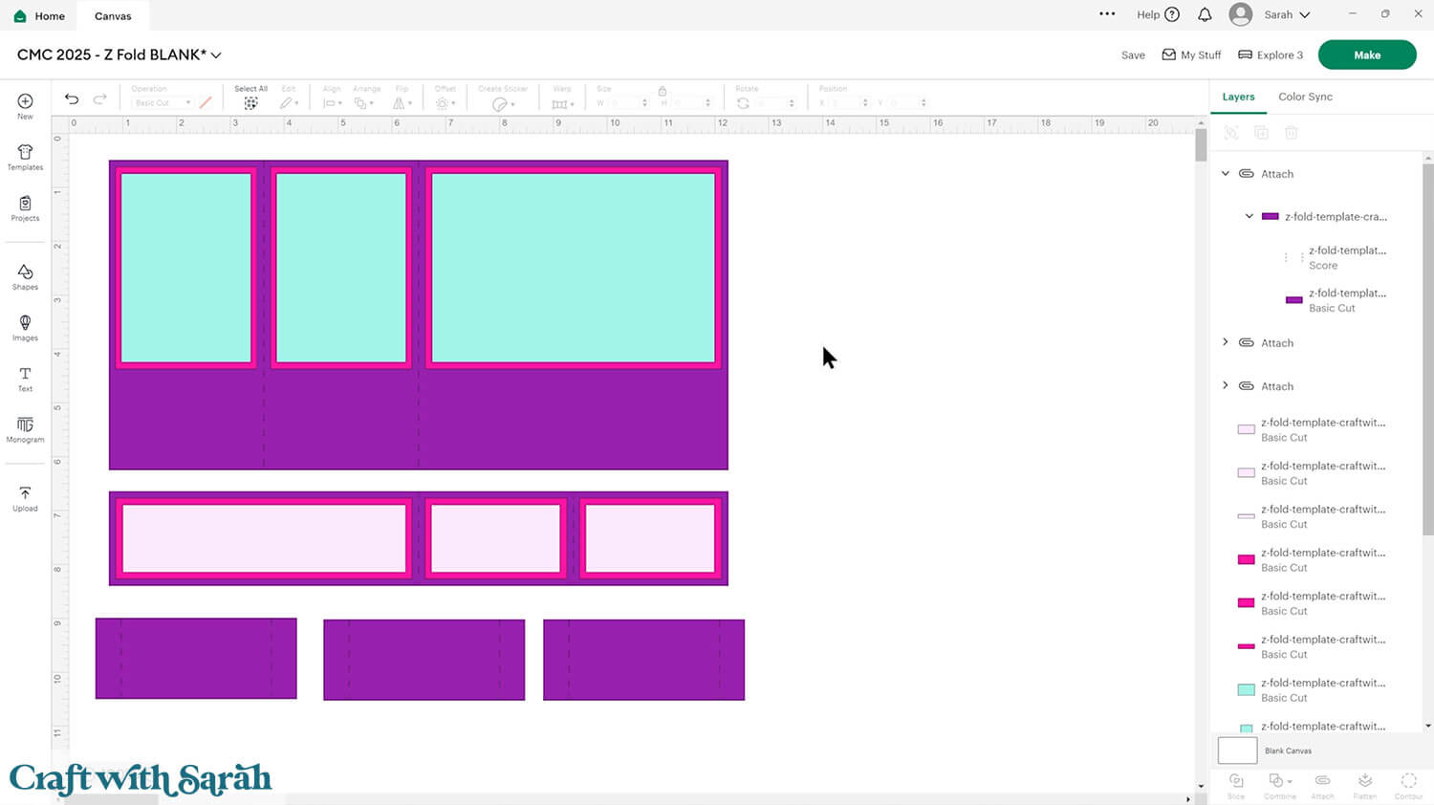This screenshot has width=1434, height=805.
Task: Open My Stuff
Action: click(x=1191, y=55)
